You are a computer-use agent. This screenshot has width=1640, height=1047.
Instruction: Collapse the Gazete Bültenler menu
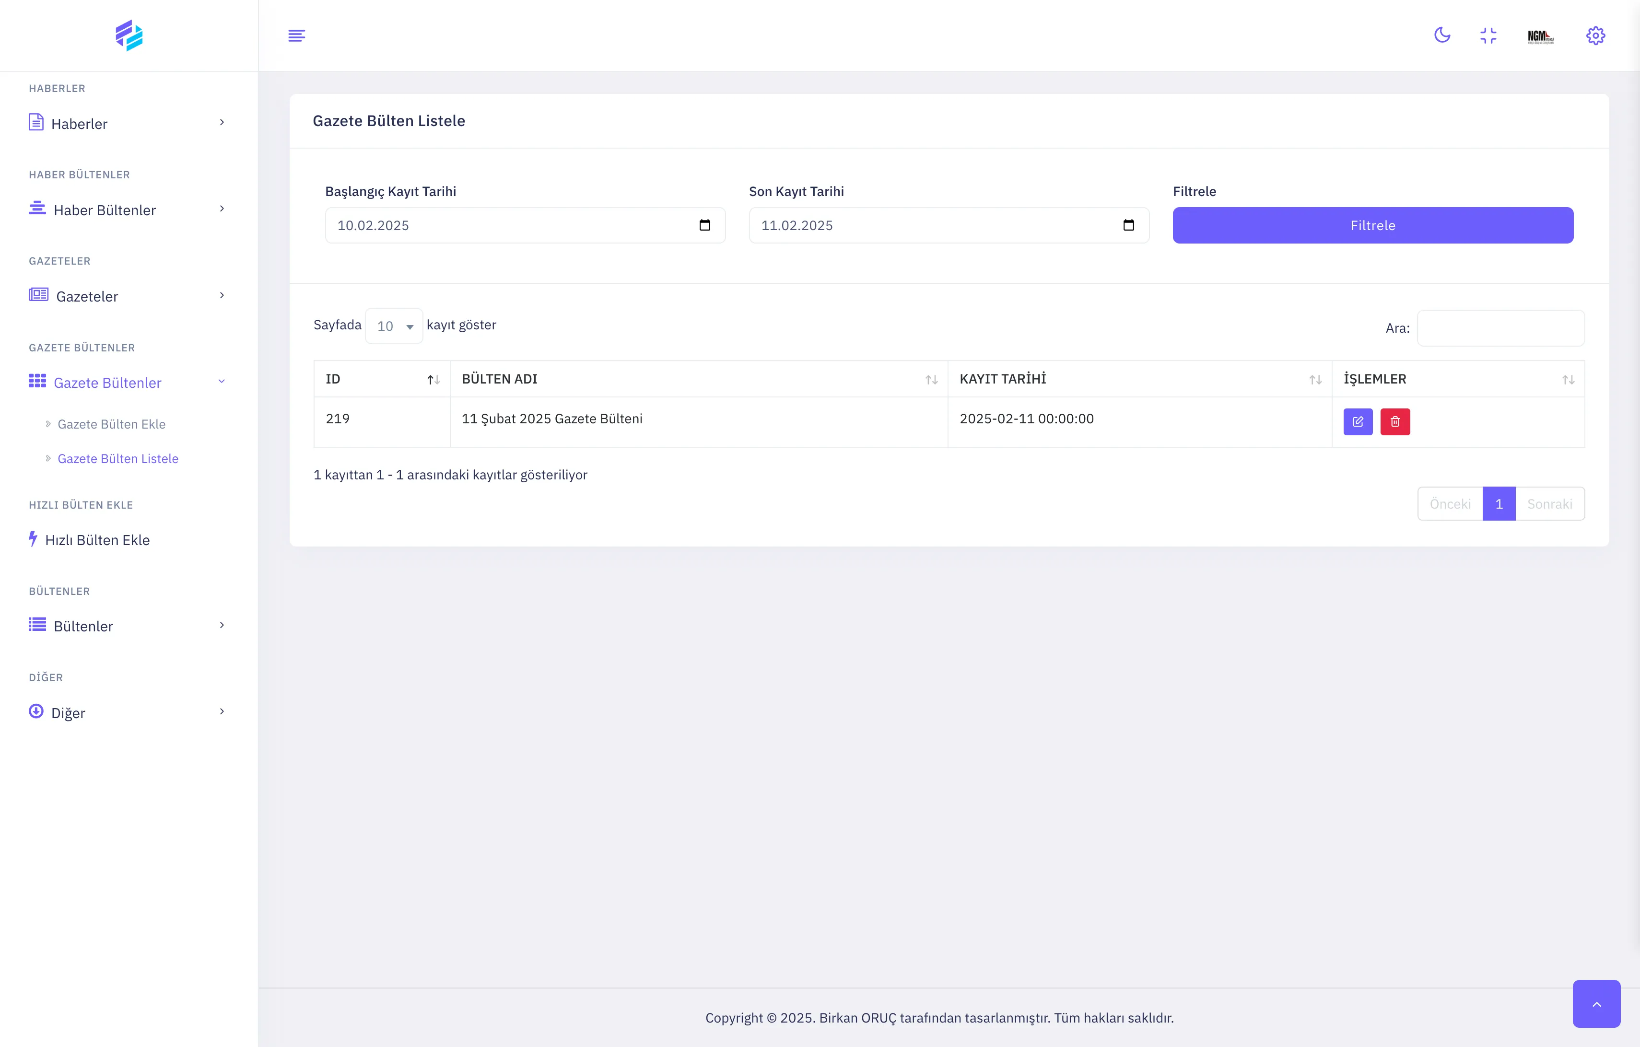127,382
